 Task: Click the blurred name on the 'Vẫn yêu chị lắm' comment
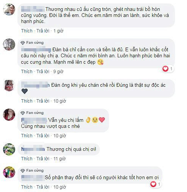(34, 121)
